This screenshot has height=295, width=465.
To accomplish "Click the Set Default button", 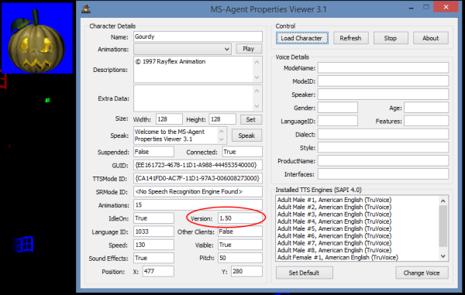I will [305, 273].
